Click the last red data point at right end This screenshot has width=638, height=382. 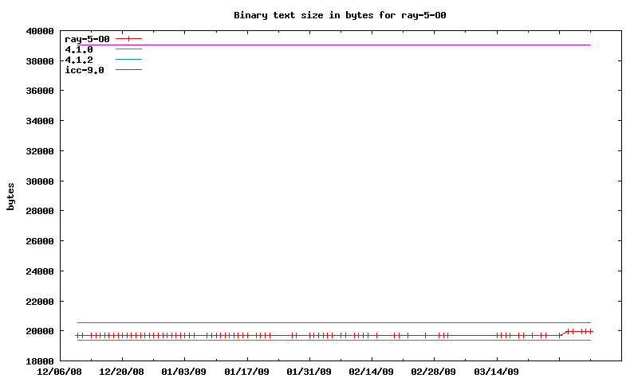590,331
